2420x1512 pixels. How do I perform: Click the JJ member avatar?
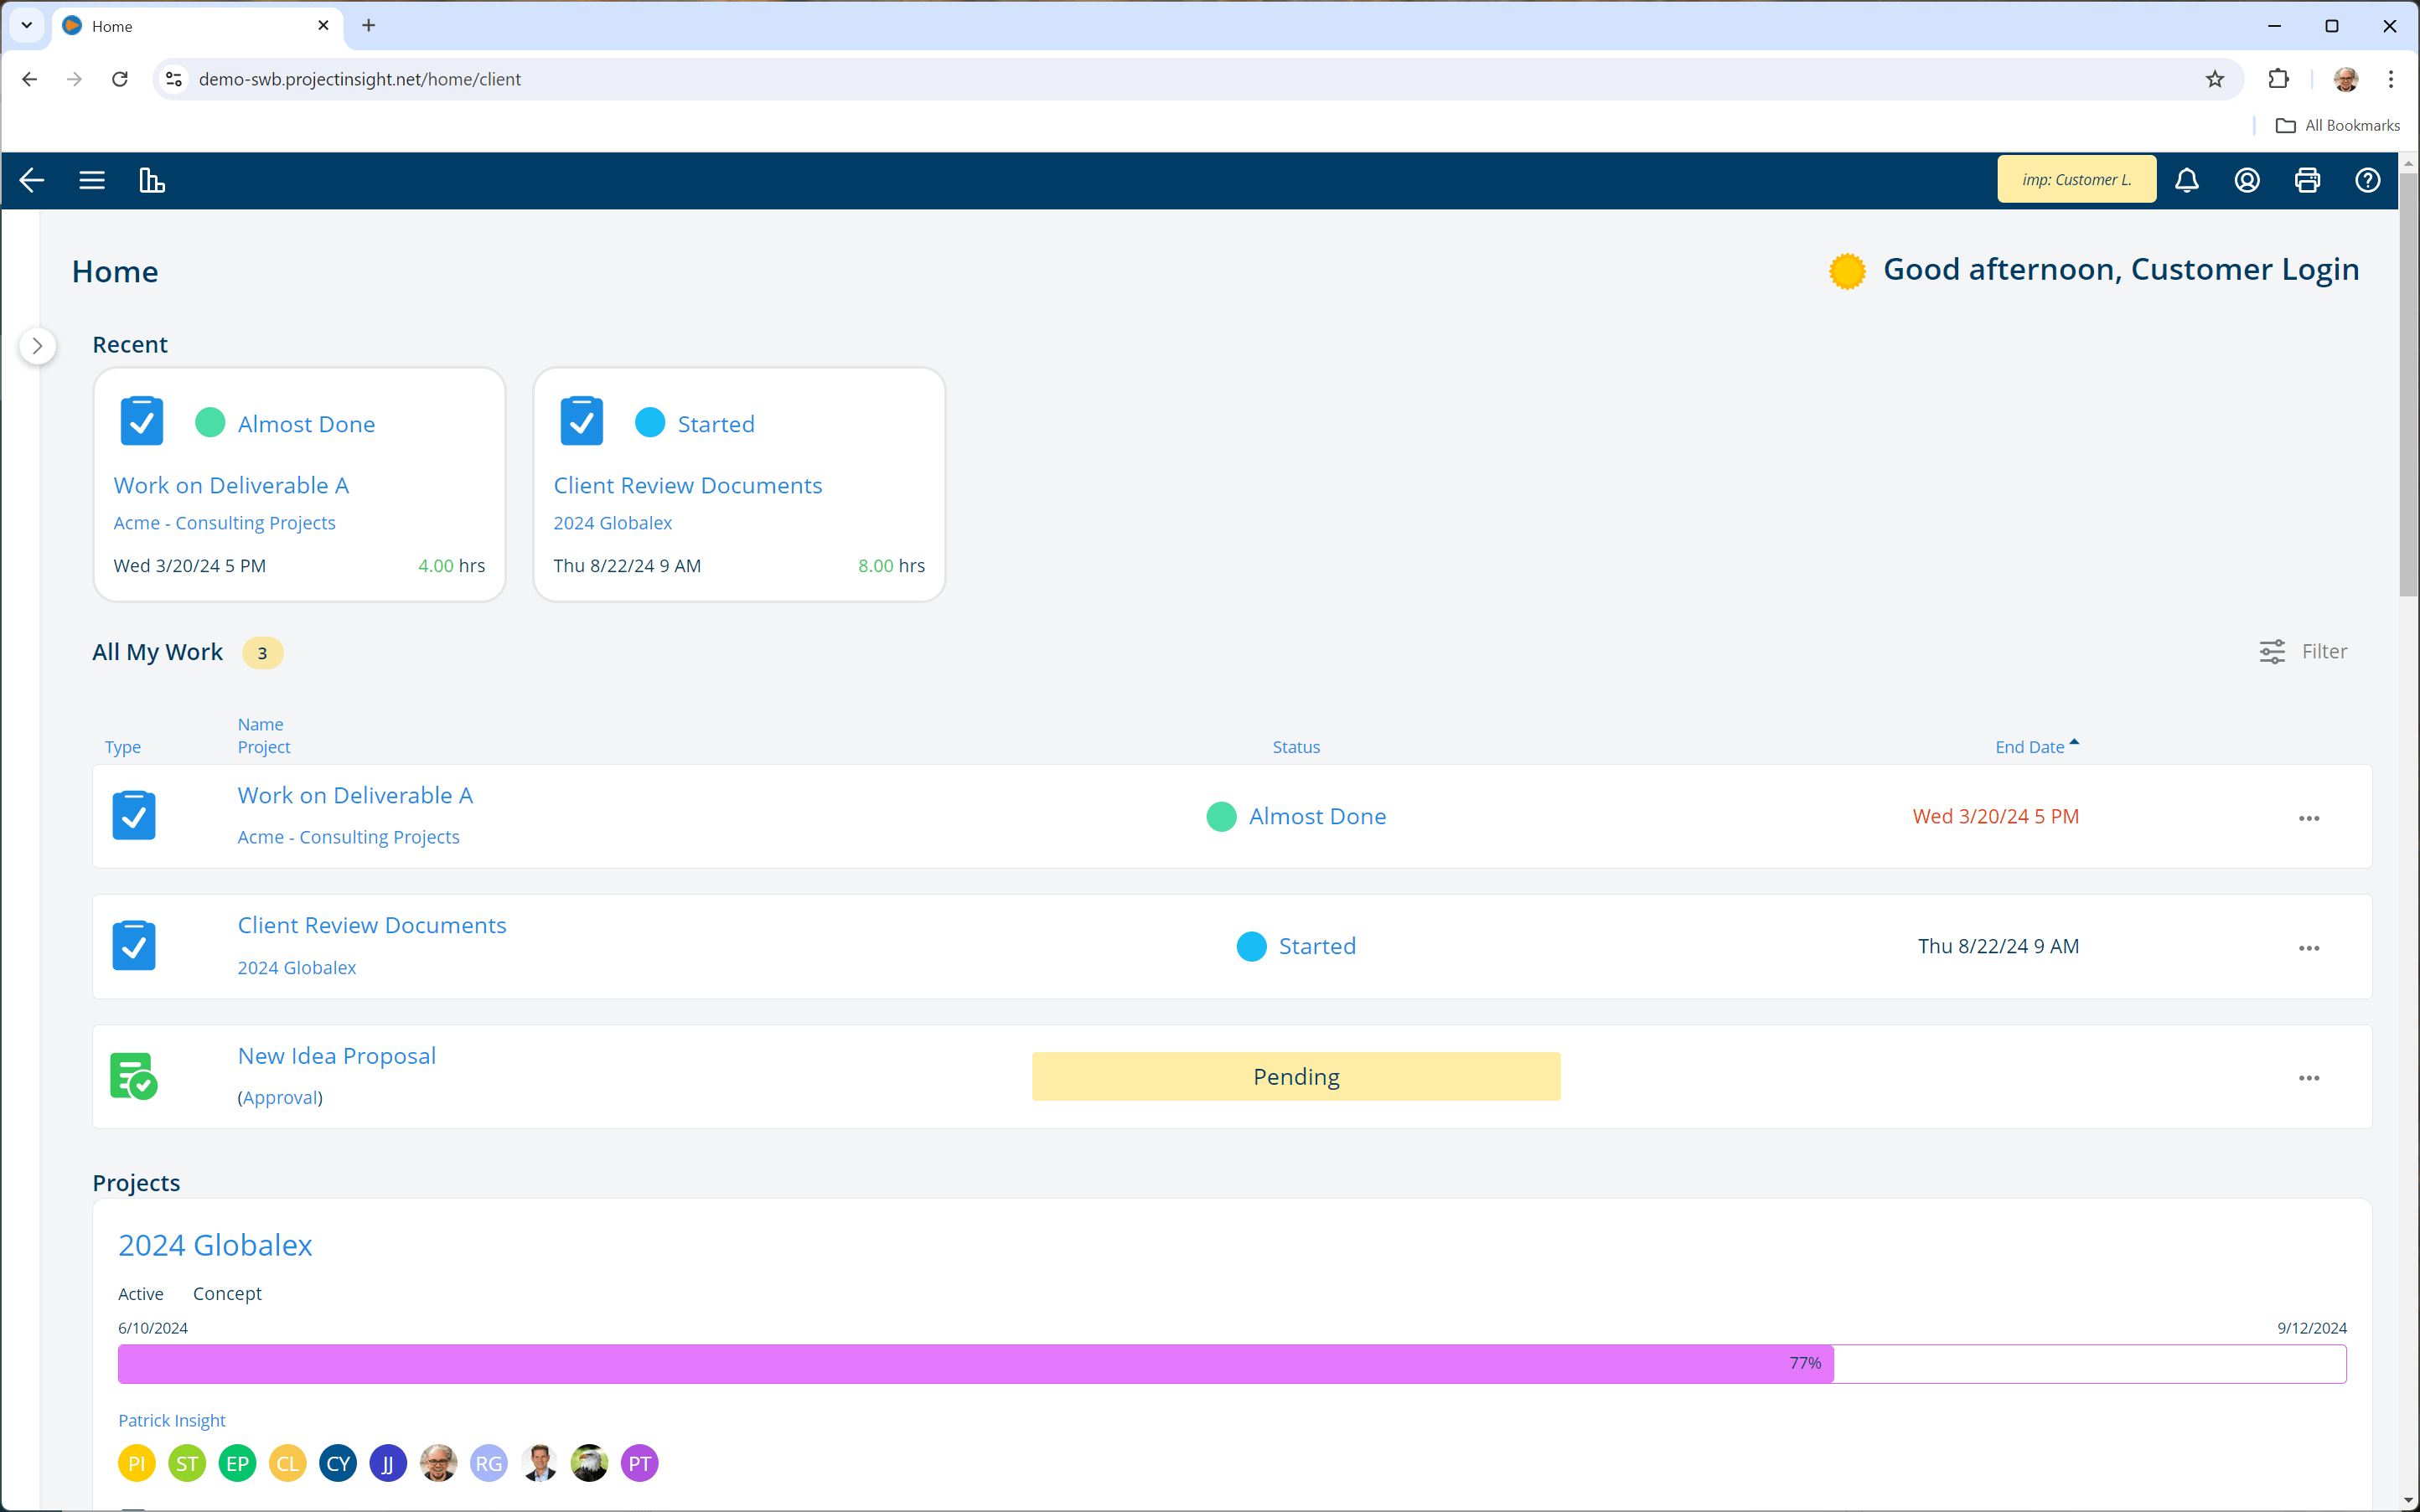pyautogui.click(x=388, y=1464)
